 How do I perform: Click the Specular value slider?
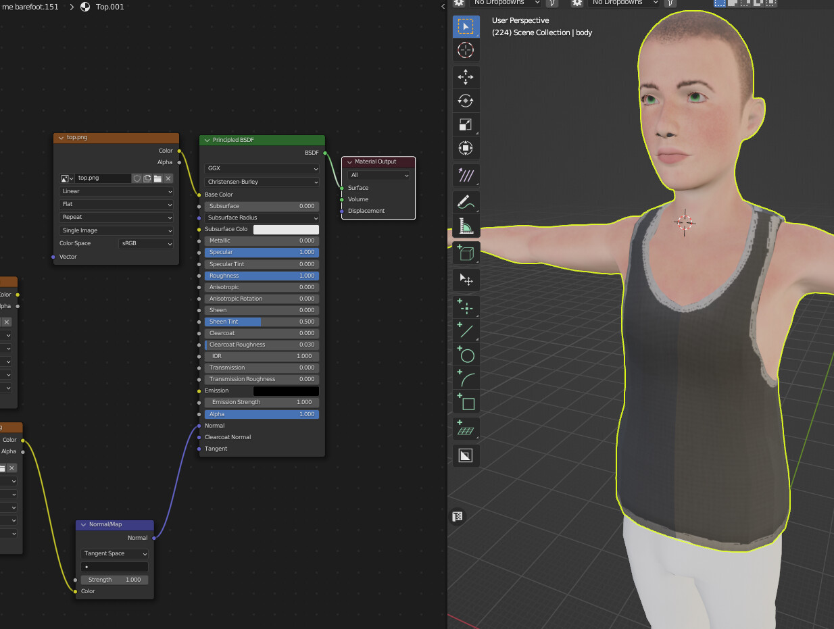pos(262,252)
